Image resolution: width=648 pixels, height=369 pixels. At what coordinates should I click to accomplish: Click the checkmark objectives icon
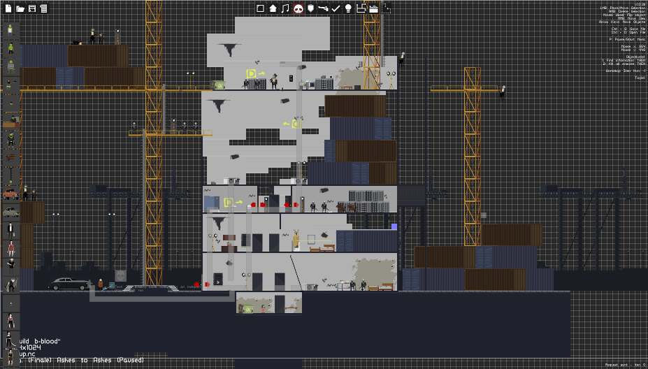336,8
